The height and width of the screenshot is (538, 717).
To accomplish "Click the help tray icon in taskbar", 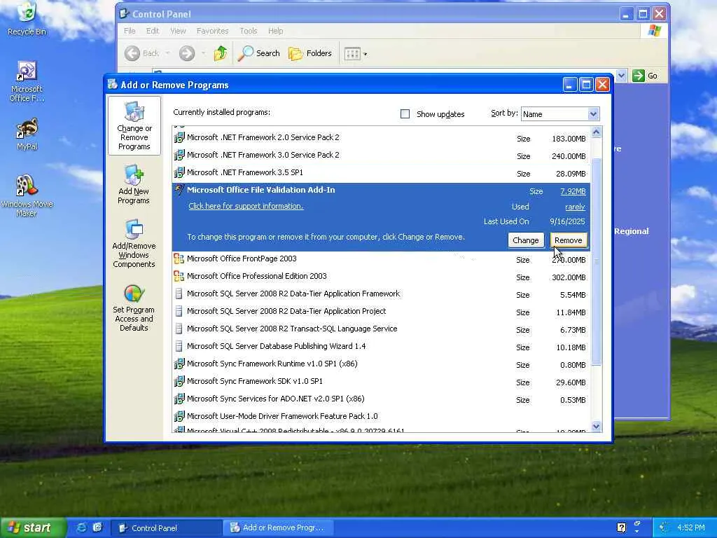I will (621, 527).
